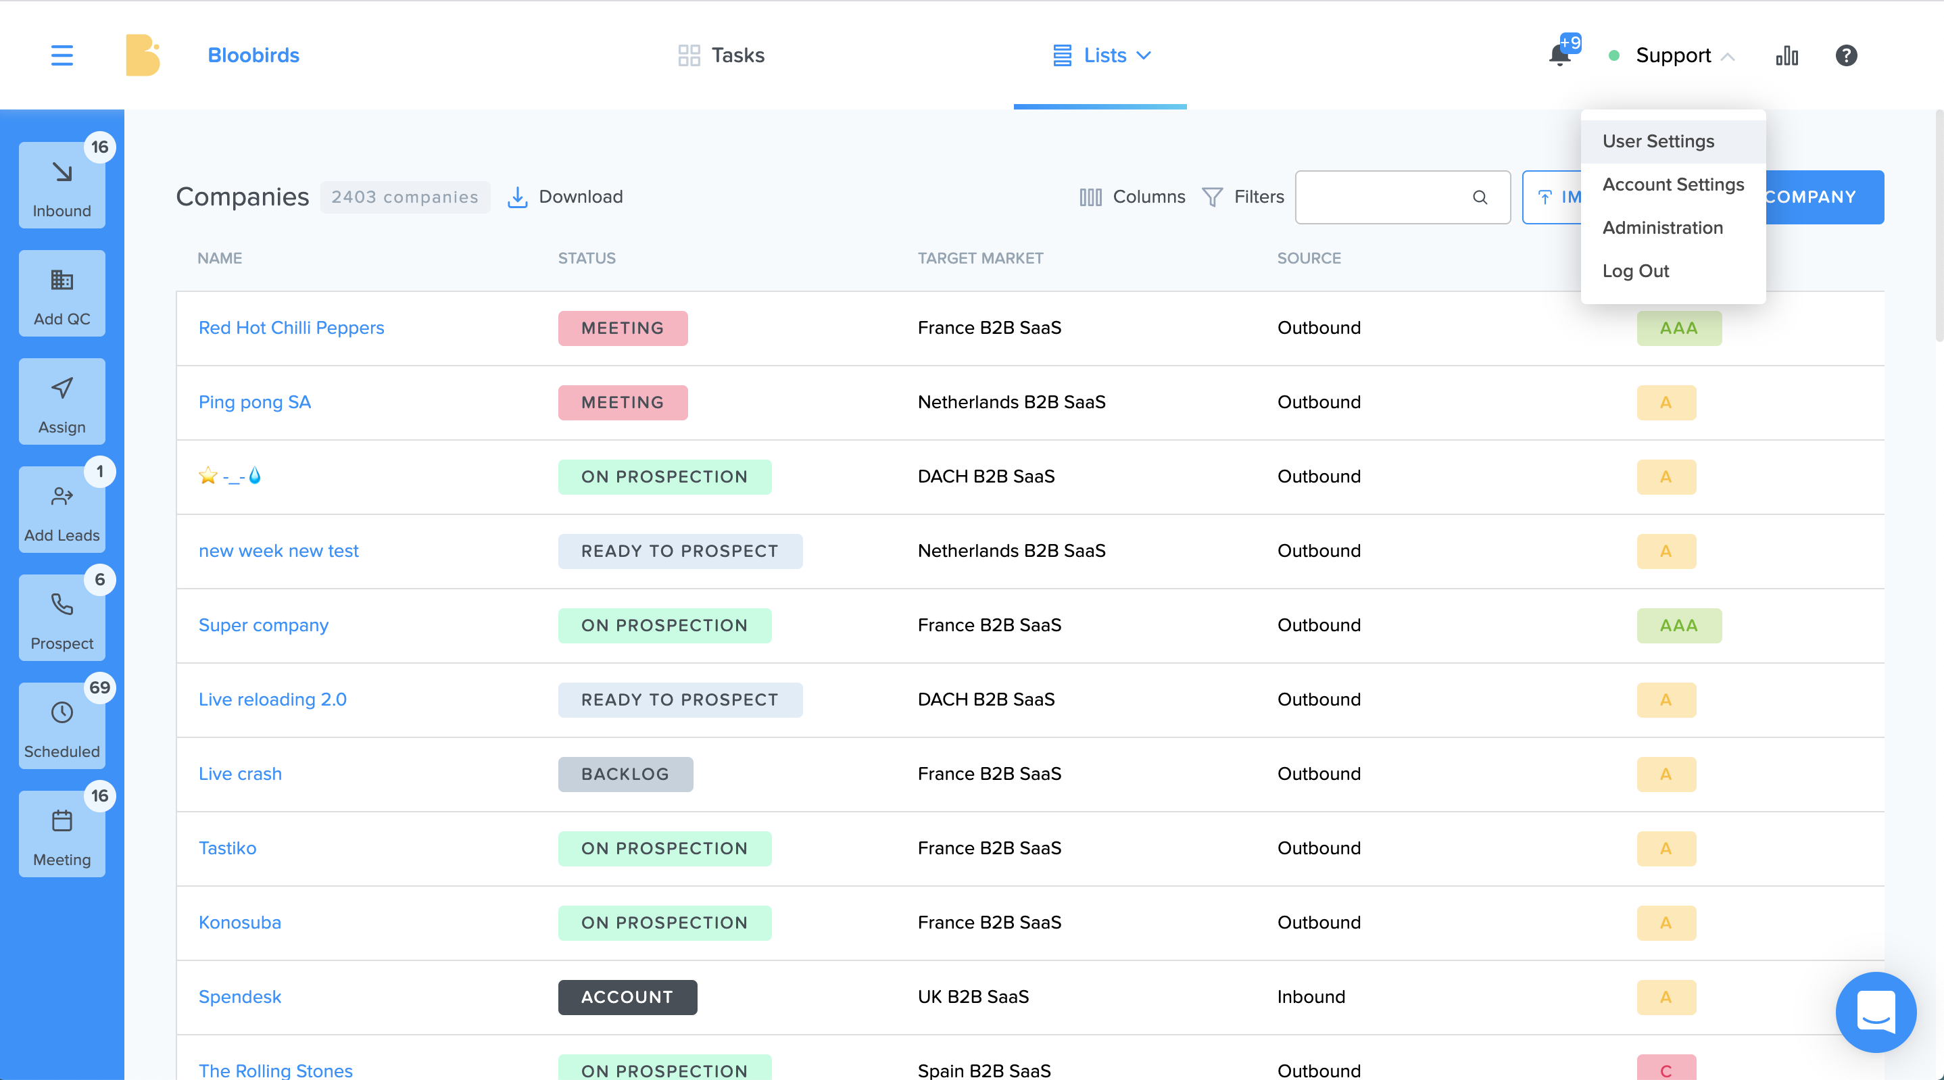The height and width of the screenshot is (1080, 1944).
Task: Click Meeting status of Ping pong SA
Action: pyautogui.click(x=623, y=402)
